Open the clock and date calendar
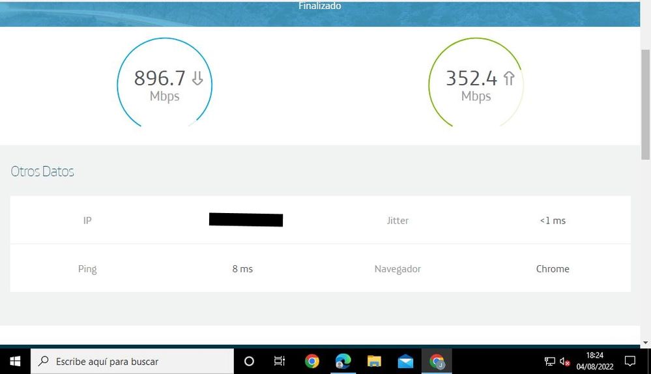 click(594, 361)
